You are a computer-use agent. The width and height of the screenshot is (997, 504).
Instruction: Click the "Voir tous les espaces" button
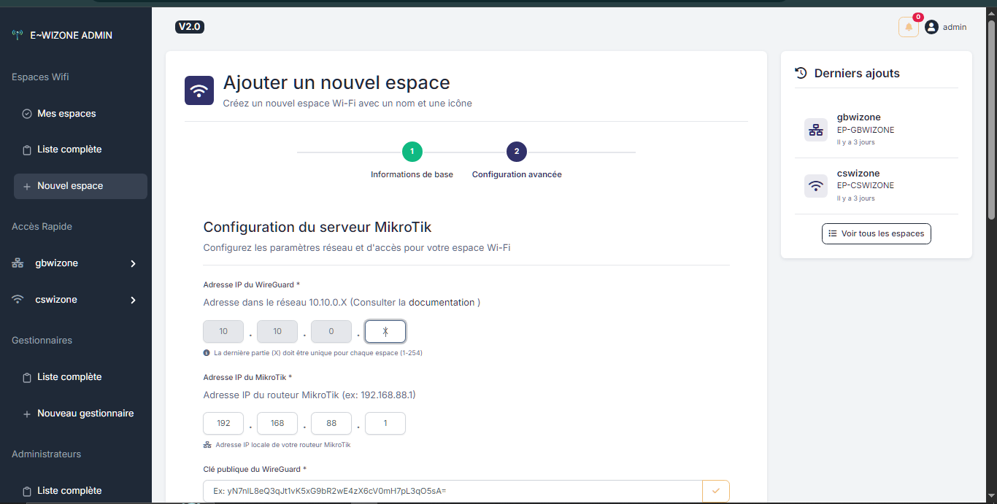click(876, 233)
